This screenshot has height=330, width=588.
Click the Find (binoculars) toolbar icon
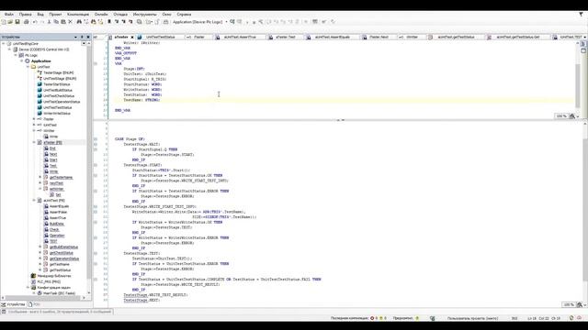point(79,22)
